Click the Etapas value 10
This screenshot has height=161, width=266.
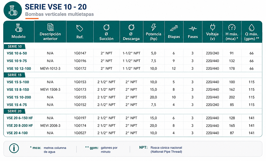pyautogui.click(x=174, y=97)
